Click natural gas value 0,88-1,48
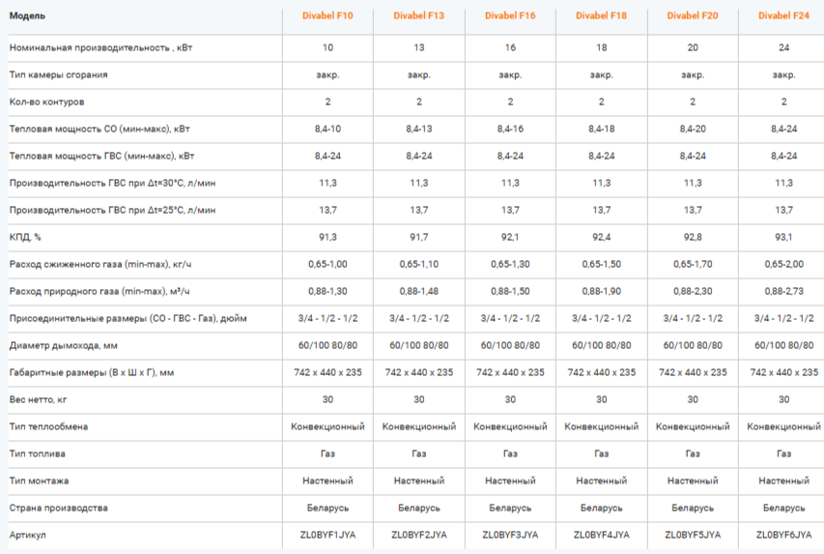Viewport: 824px width, 554px height. pyautogui.click(x=419, y=291)
